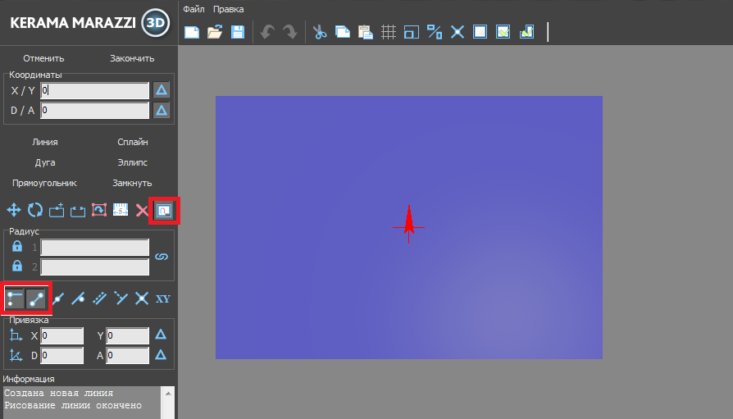Image resolution: width=733 pixels, height=419 pixels.
Task: Click the red rotate-in-frame icon
Action: (99, 210)
